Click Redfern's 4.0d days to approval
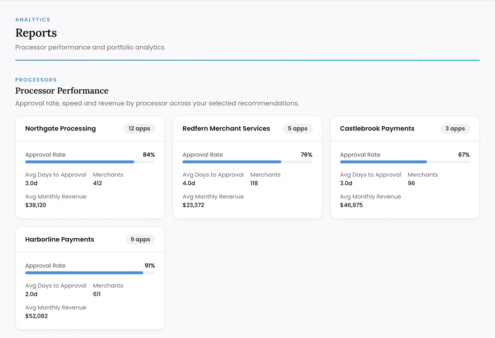 point(189,183)
